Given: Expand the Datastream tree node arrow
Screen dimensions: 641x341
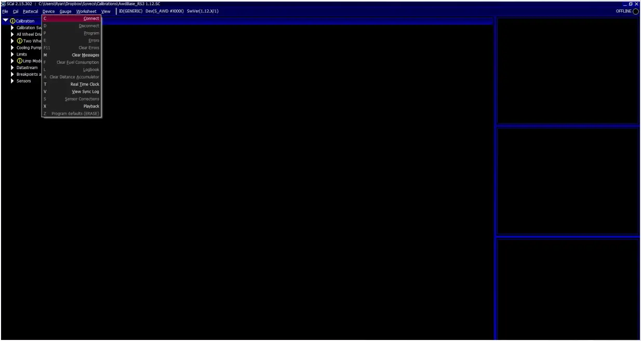Looking at the screenshot, I should [12, 67].
